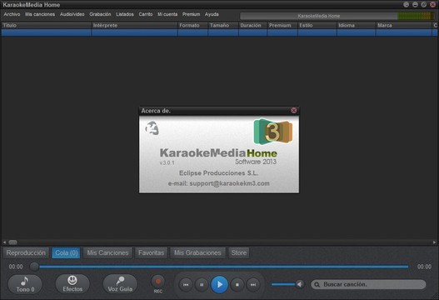Open the Grabación menu
Viewport: 439px width, 300px height.
(100, 14)
